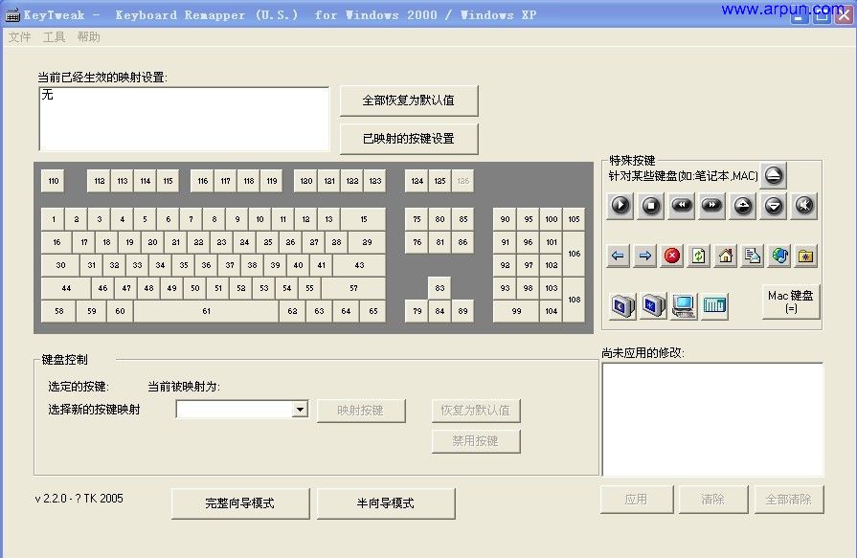
Task: Click the Home browser key icon
Action: pos(725,257)
